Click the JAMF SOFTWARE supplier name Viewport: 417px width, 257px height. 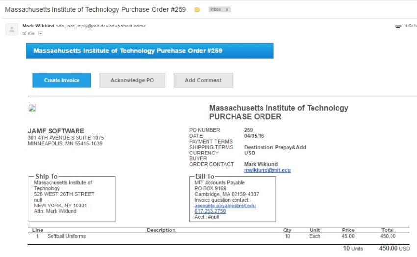(x=56, y=131)
